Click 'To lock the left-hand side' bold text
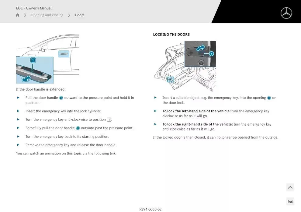Image resolution: width=301 pixels, height=212 pixels. (x=196, y=111)
